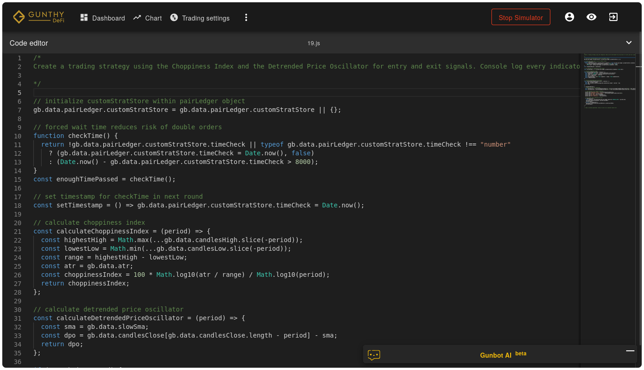Open the user account profile icon
The width and height of the screenshot is (644, 370).
[569, 17]
